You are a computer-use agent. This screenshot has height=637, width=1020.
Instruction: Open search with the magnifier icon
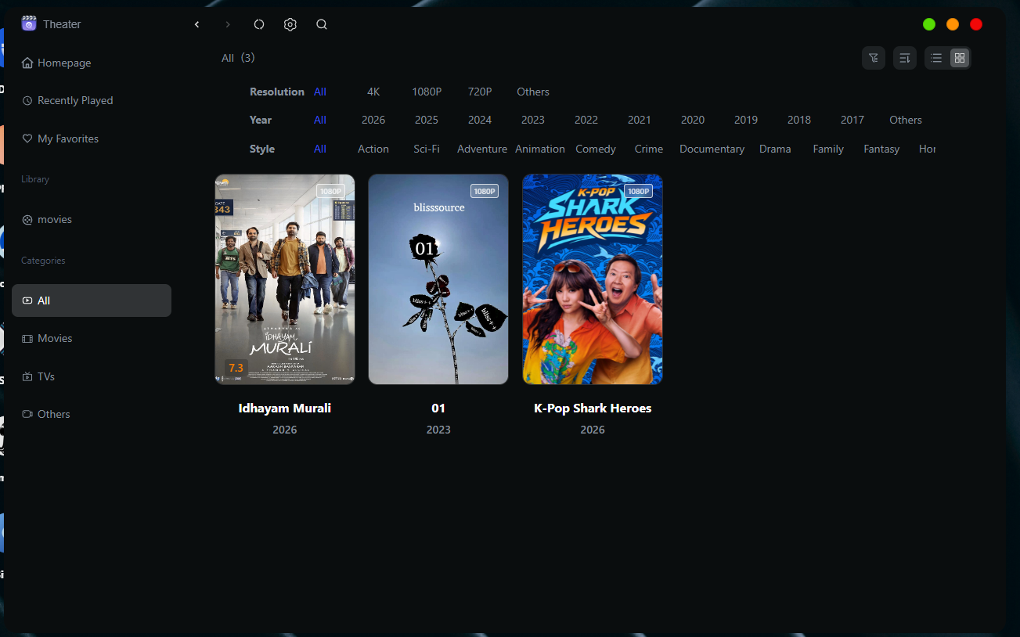(x=322, y=24)
